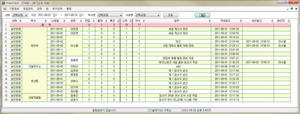
Task: Click status bar text 알림정보가 없습니다.
Action: click(x=104, y=110)
